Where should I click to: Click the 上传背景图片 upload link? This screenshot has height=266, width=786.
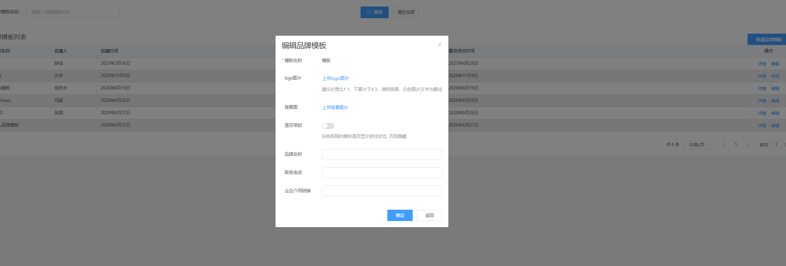335,107
